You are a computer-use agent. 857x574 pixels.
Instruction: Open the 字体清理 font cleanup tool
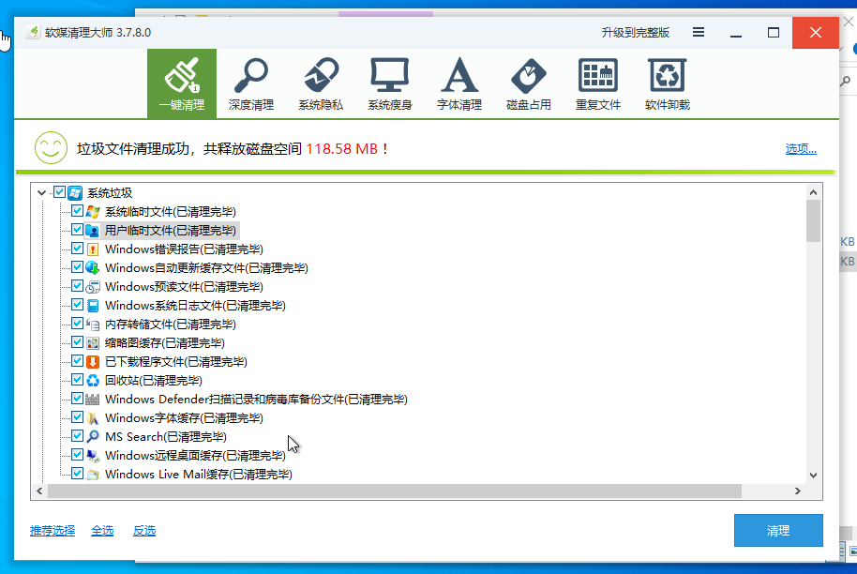click(x=459, y=83)
